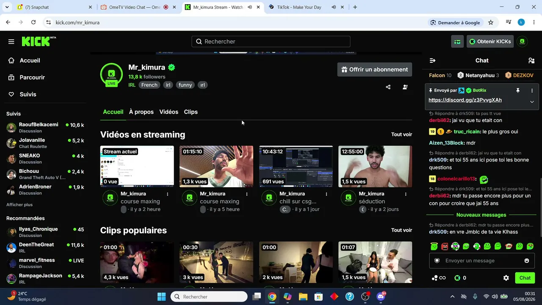Viewport: 542px width, 305px height.
Task: Click Tout voir for Clips populaires
Action: point(401,230)
